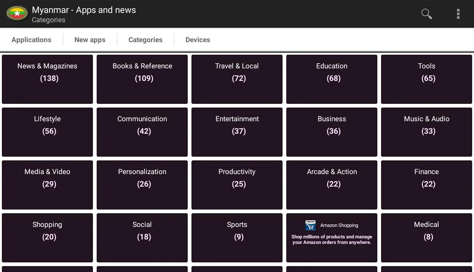Choose the Business category tile

[x=332, y=132]
